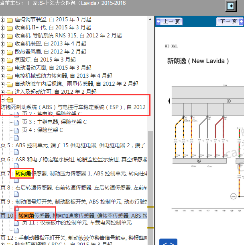Click the folder icon for 氛围灯
244x245 pixels.
[x=10, y=60]
